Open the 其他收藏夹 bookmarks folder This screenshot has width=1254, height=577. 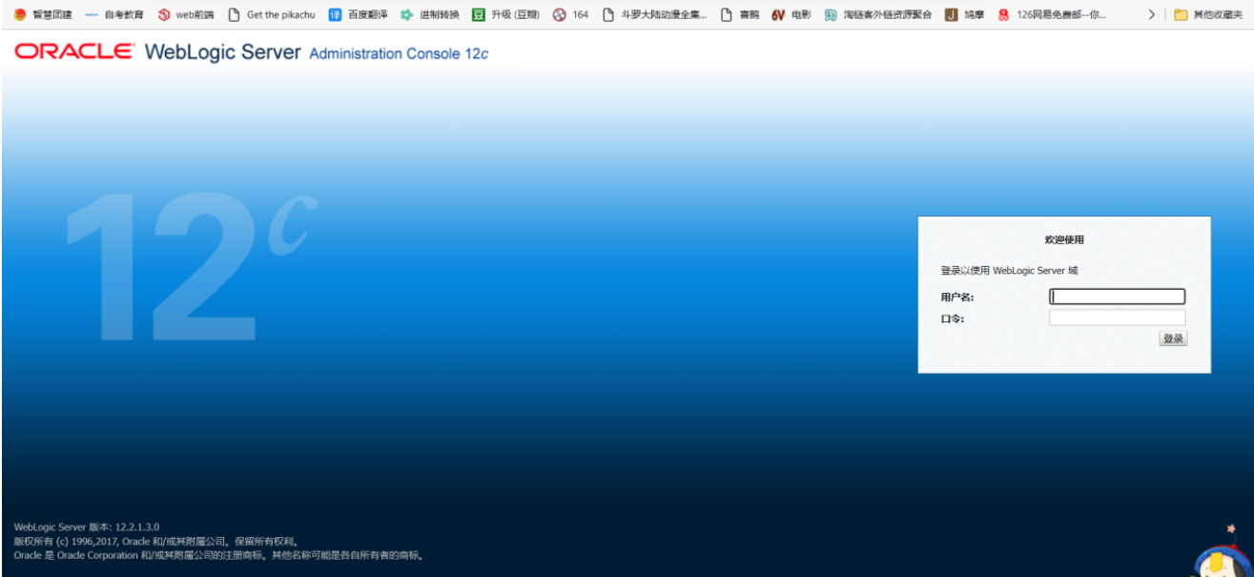1208,15
